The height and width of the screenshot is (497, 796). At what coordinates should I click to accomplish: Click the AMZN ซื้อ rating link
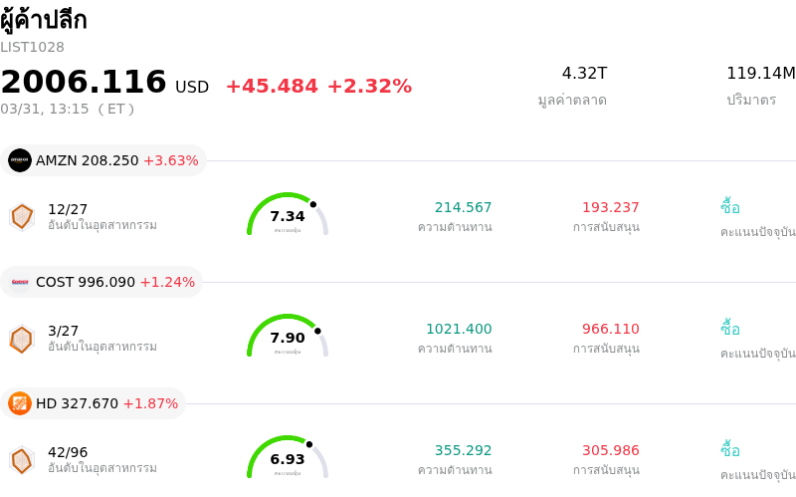click(x=730, y=207)
